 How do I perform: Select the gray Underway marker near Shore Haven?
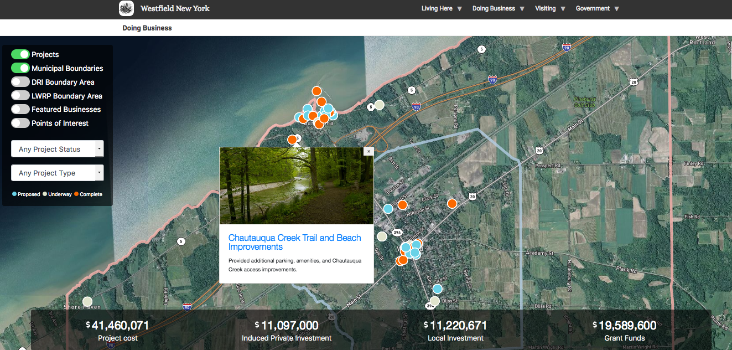[87, 302]
